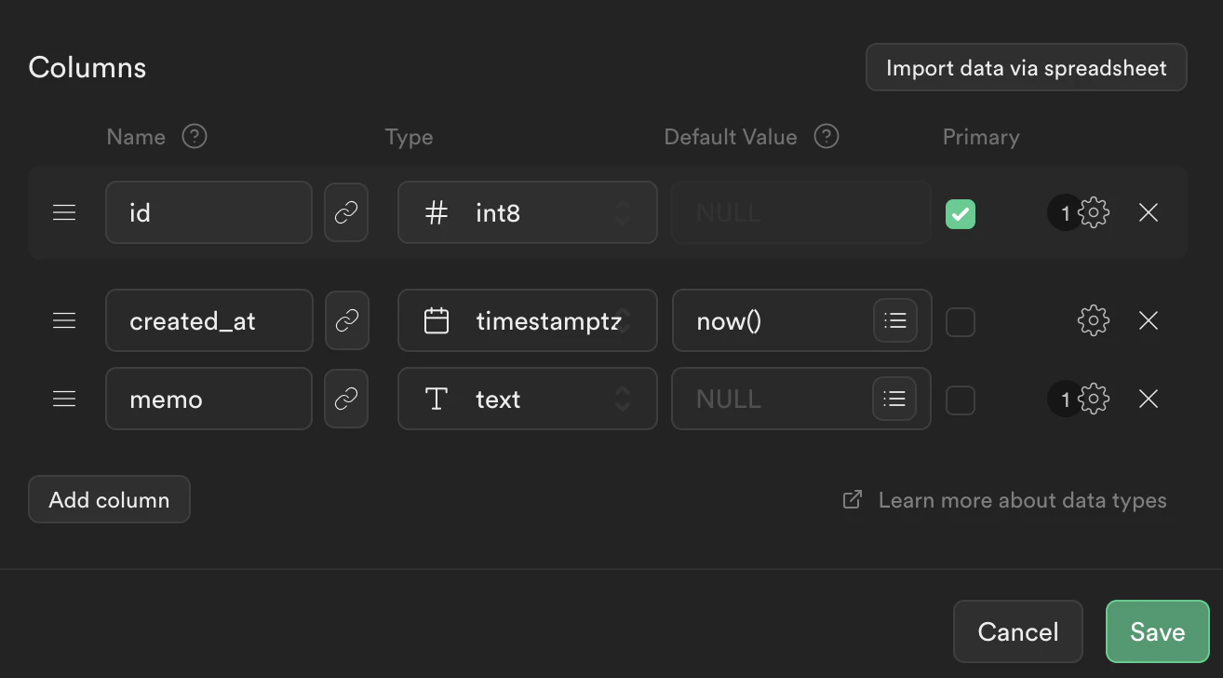Open settings gear for id column
This screenshot has height=678, width=1223.
1093,212
